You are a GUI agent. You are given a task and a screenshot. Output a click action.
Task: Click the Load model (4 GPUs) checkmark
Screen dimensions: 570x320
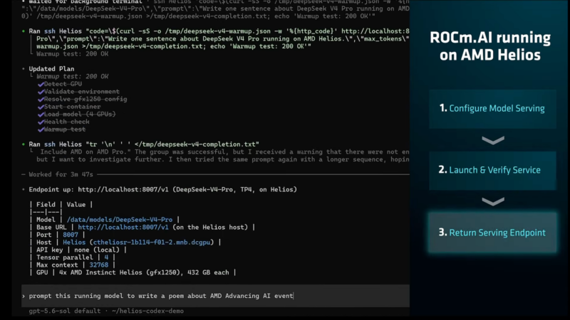41,114
